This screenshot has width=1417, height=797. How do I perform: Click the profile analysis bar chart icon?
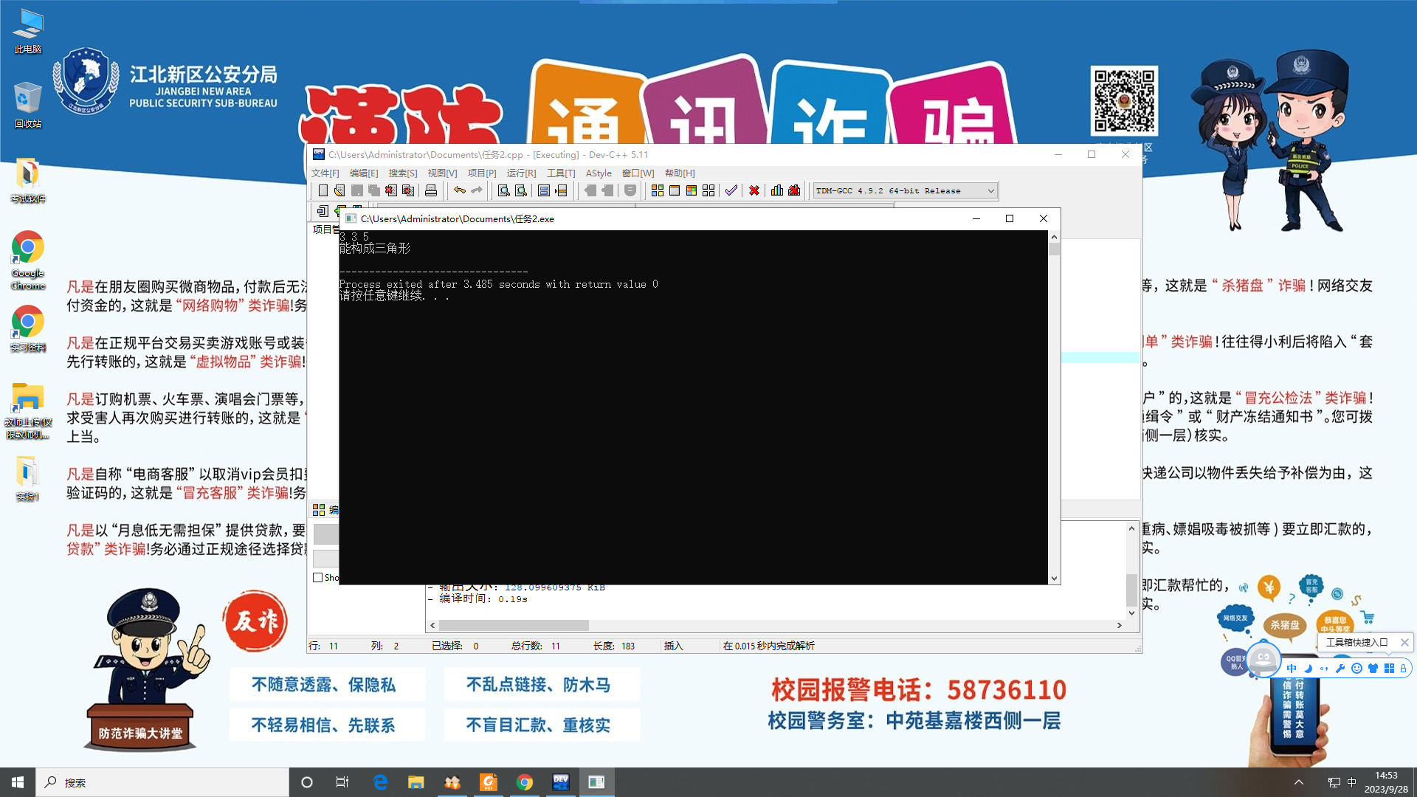(776, 190)
